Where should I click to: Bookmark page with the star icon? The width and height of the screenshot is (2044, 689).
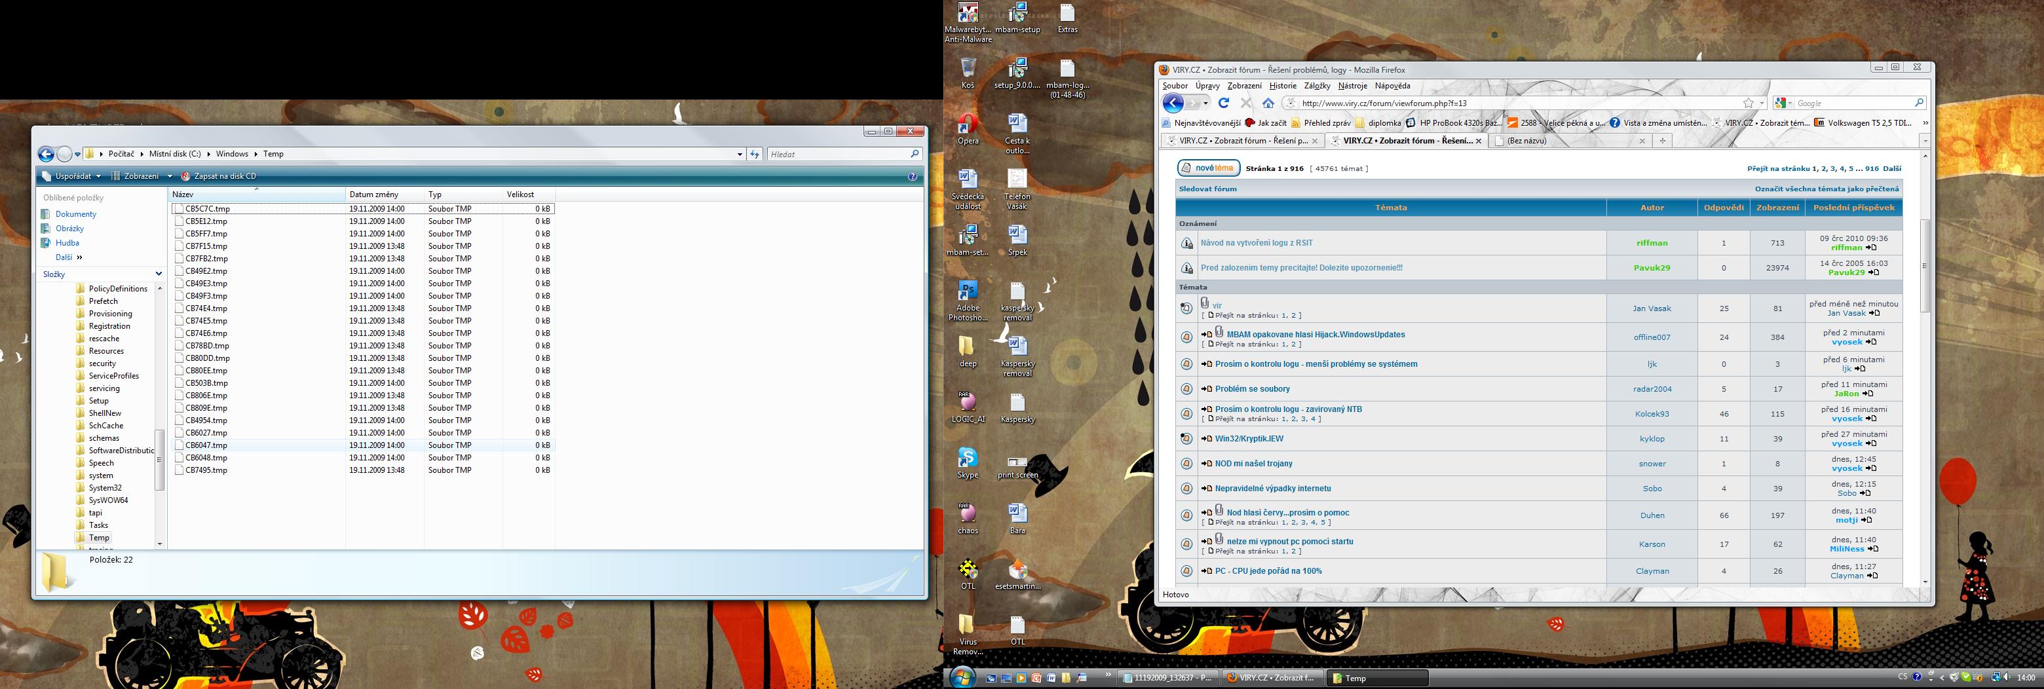click(x=1748, y=103)
